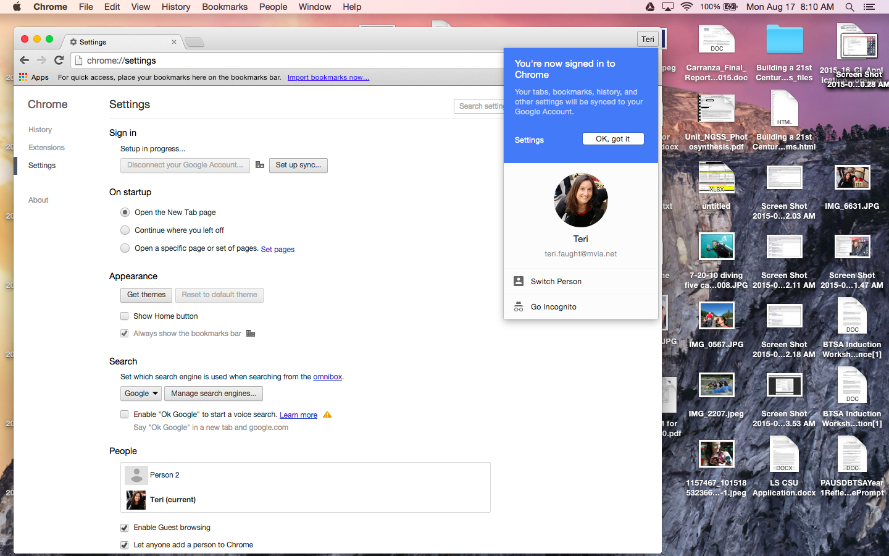Screen dimensions: 889x556
Task: Open Apple menu
Action: [17, 7]
